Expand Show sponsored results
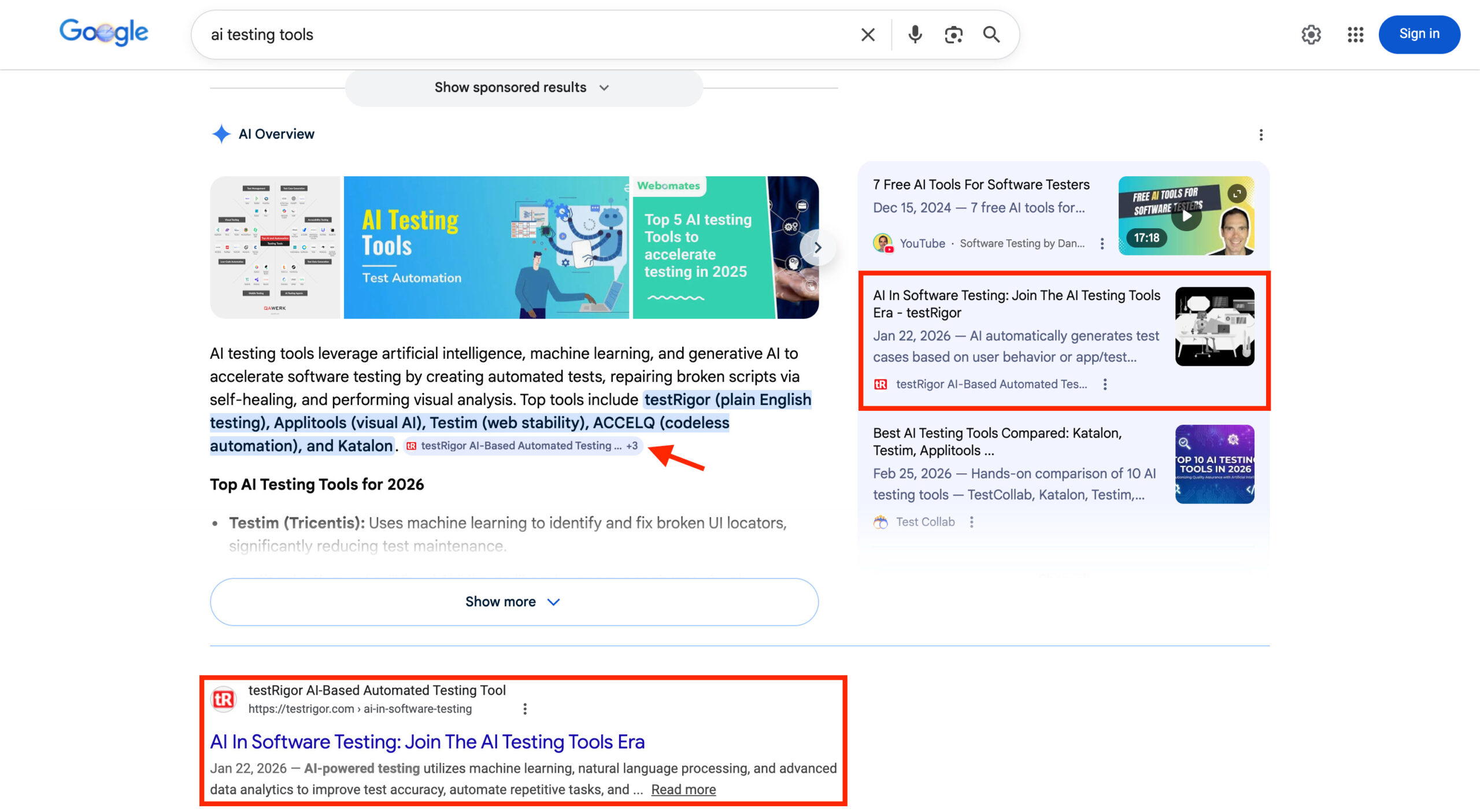 523,88
